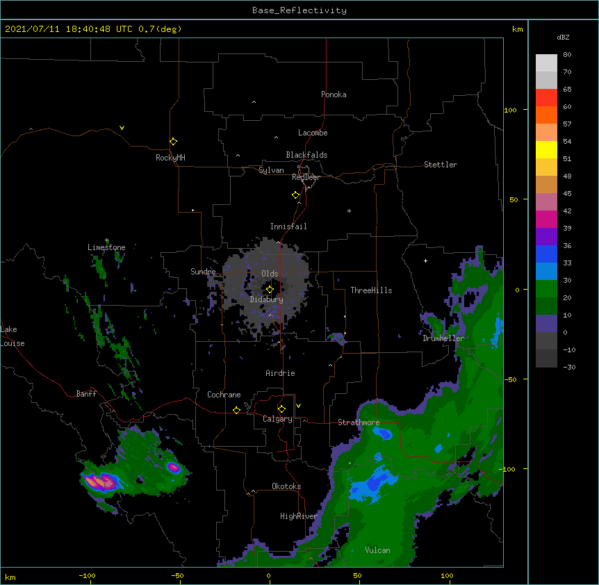Click the Okotoks label

click(x=286, y=486)
